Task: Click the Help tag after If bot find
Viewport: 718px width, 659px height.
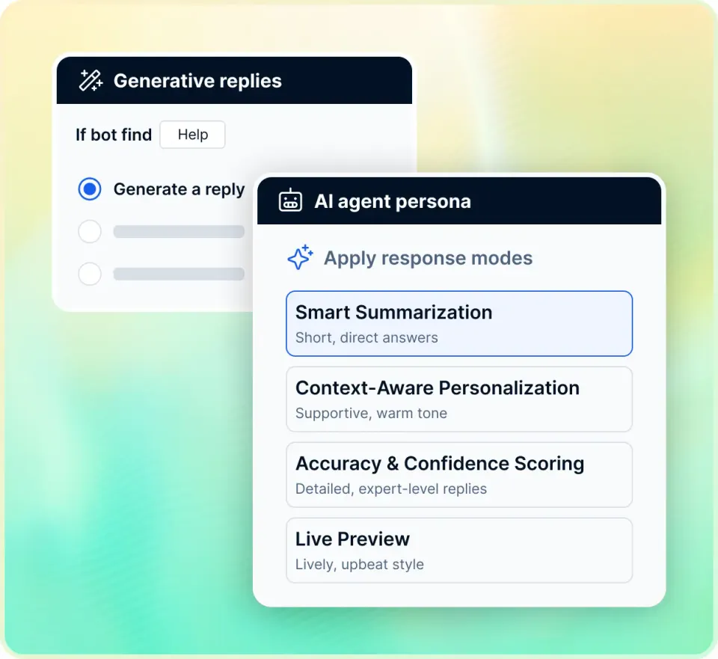Action: click(192, 135)
